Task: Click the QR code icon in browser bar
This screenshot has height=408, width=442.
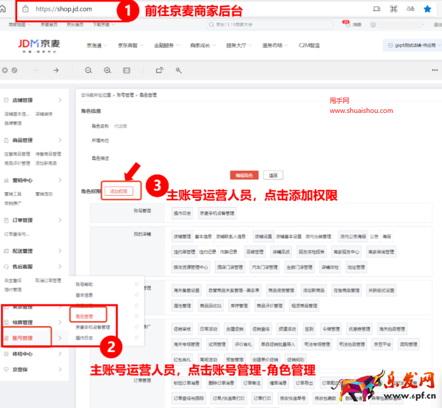Action: pos(394,9)
